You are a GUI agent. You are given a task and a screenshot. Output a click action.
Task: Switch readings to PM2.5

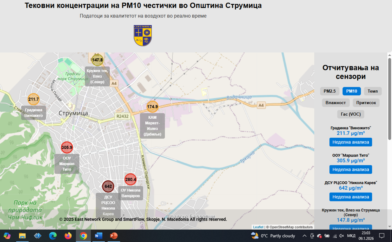point(329,91)
